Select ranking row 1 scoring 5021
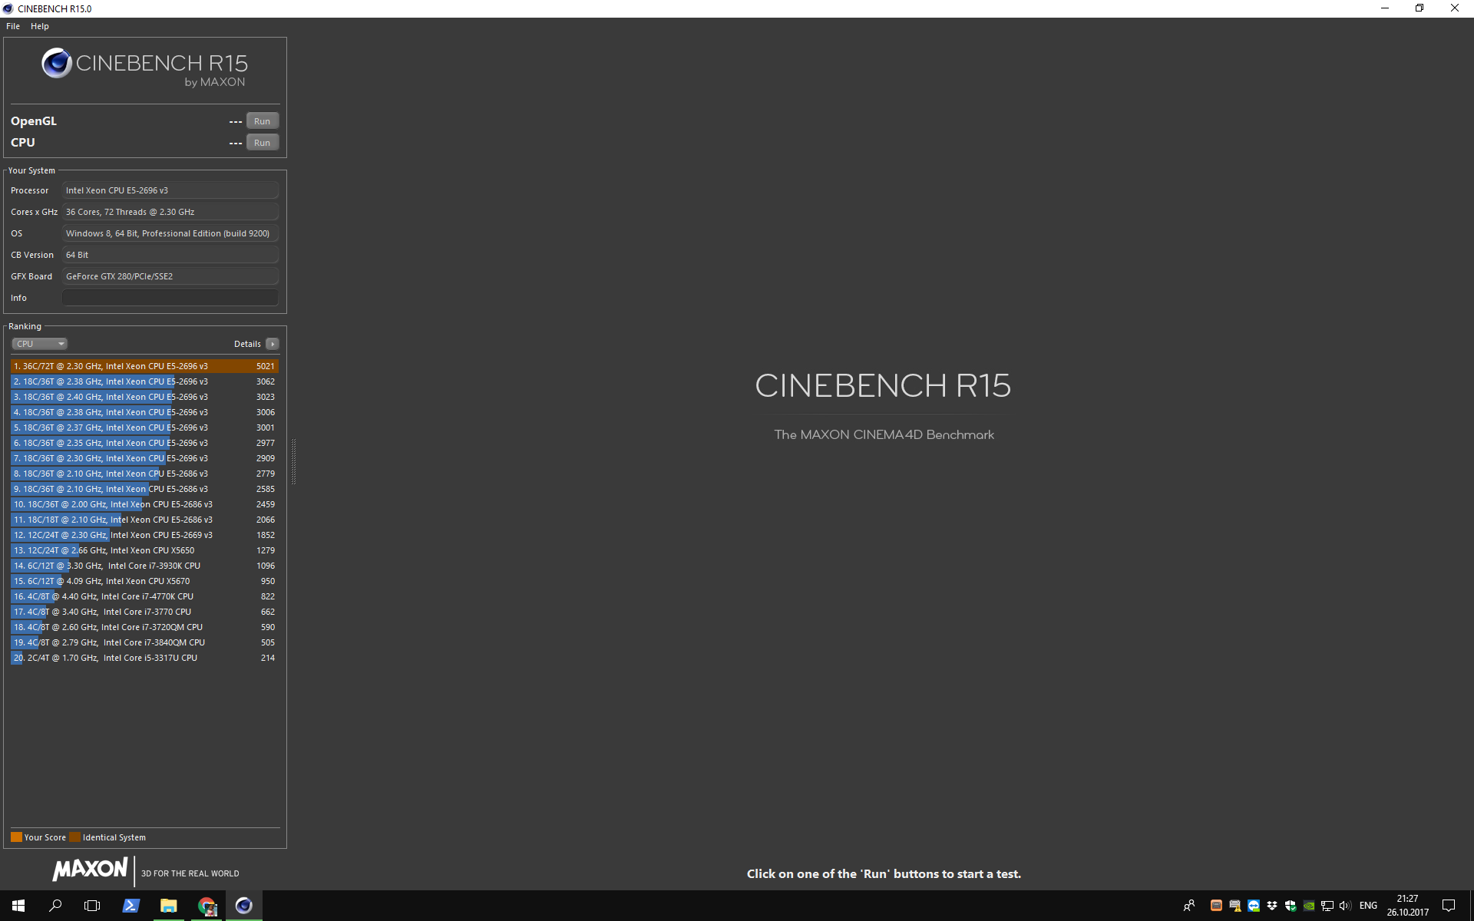1474x921 pixels. tap(144, 366)
